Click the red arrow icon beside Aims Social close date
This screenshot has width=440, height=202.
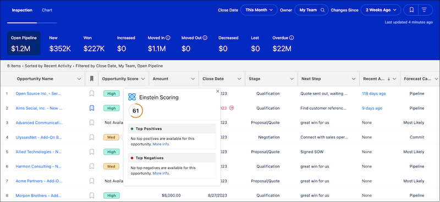[x=232, y=108]
